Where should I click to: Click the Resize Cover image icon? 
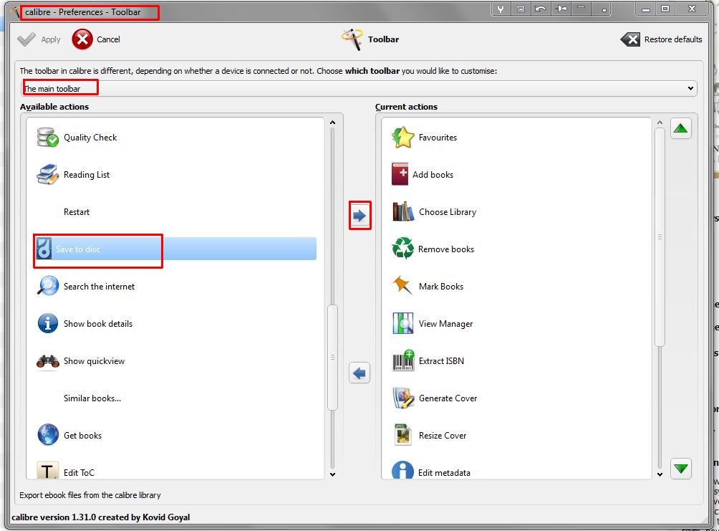click(x=403, y=435)
